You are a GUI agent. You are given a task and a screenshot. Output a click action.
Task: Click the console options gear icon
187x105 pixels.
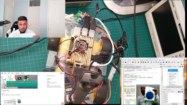[x=182, y=92]
